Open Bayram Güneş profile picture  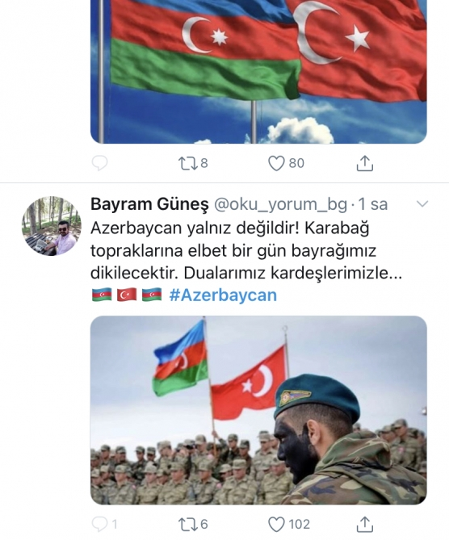pos(52,226)
